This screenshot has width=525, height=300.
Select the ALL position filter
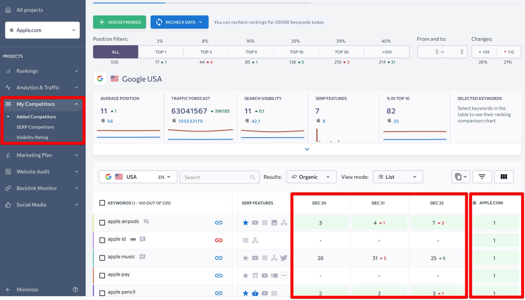click(x=116, y=52)
